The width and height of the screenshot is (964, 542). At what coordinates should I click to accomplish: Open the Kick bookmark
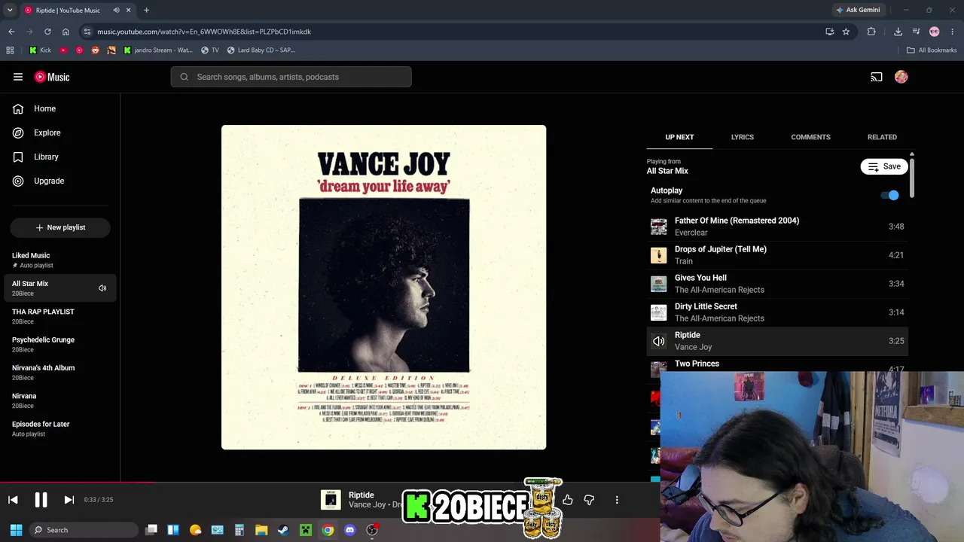[41, 50]
